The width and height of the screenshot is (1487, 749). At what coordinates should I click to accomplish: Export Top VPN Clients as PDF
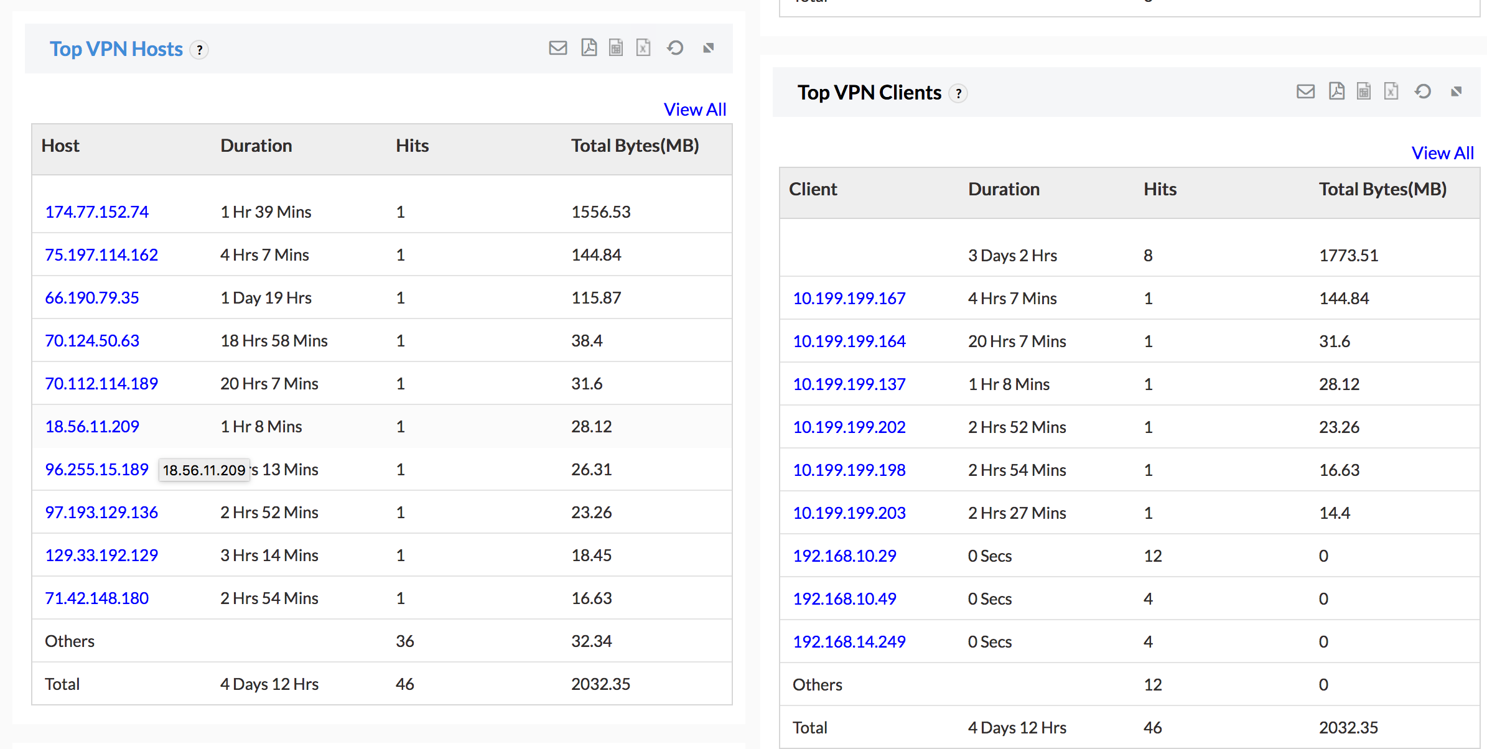pos(1336,91)
